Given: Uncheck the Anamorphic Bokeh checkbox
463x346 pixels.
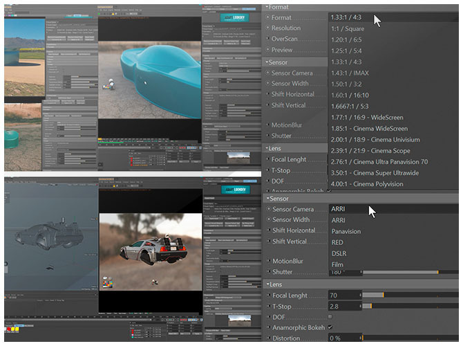Looking at the screenshot, I should [330, 327].
